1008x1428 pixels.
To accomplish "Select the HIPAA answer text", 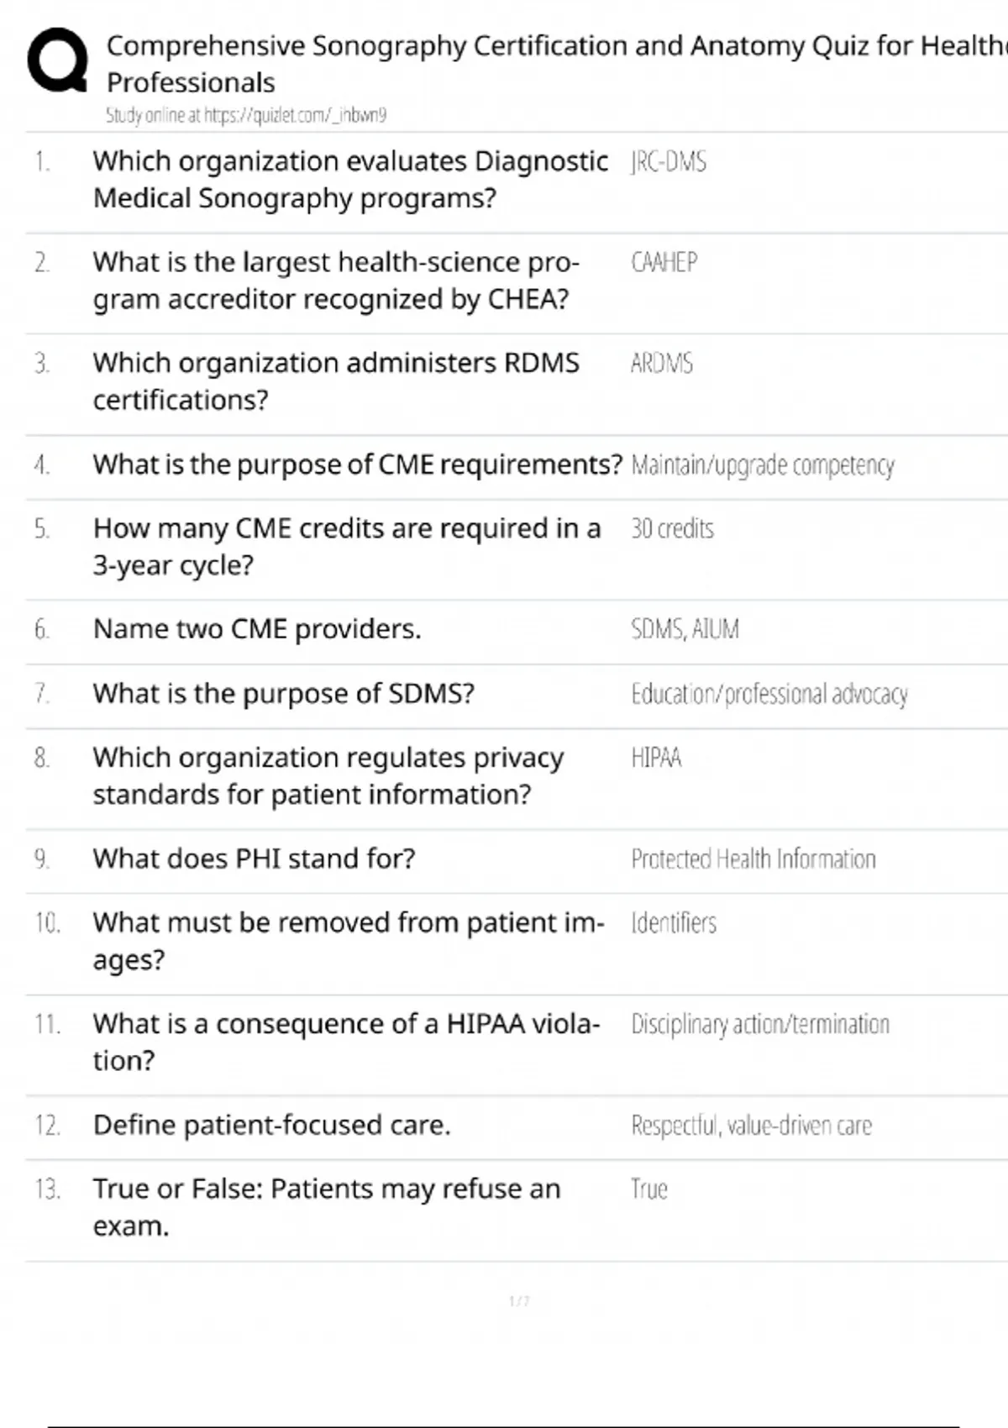I will [656, 758].
